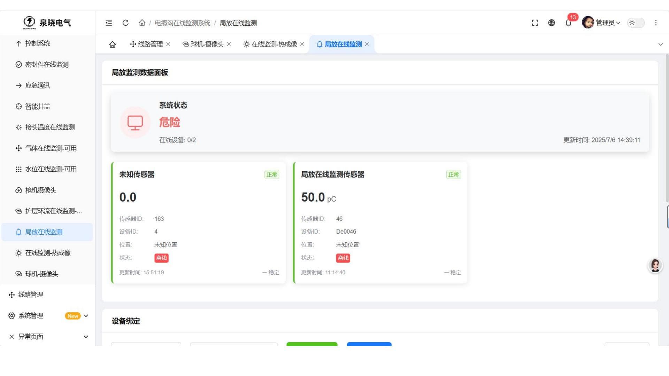Collapse the sidebar menu icon
This screenshot has width=669, height=376.
(x=109, y=23)
